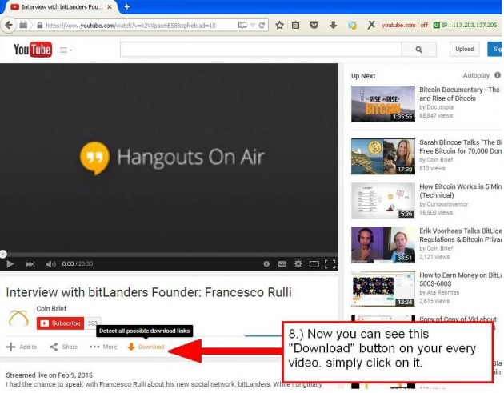Open Erik Voorhees Talks video title
Image resolution: width=504 pixels, height=393 pixels.
tap(460, 235)
